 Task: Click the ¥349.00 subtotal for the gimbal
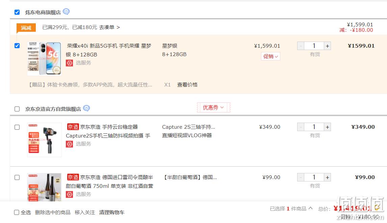click(x=363, y=127)
